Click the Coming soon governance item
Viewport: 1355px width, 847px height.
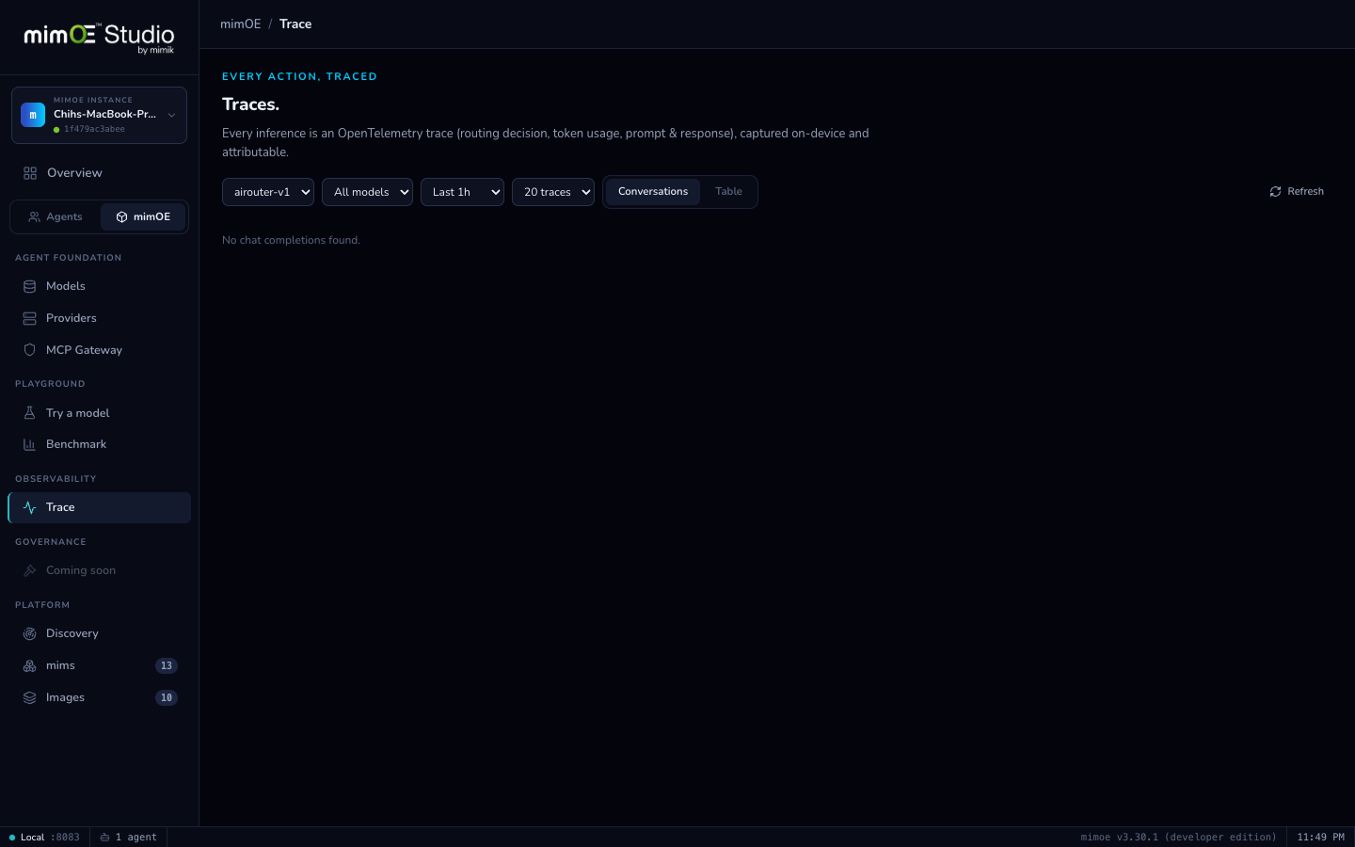pyautogui.click(x=99, y=570)
